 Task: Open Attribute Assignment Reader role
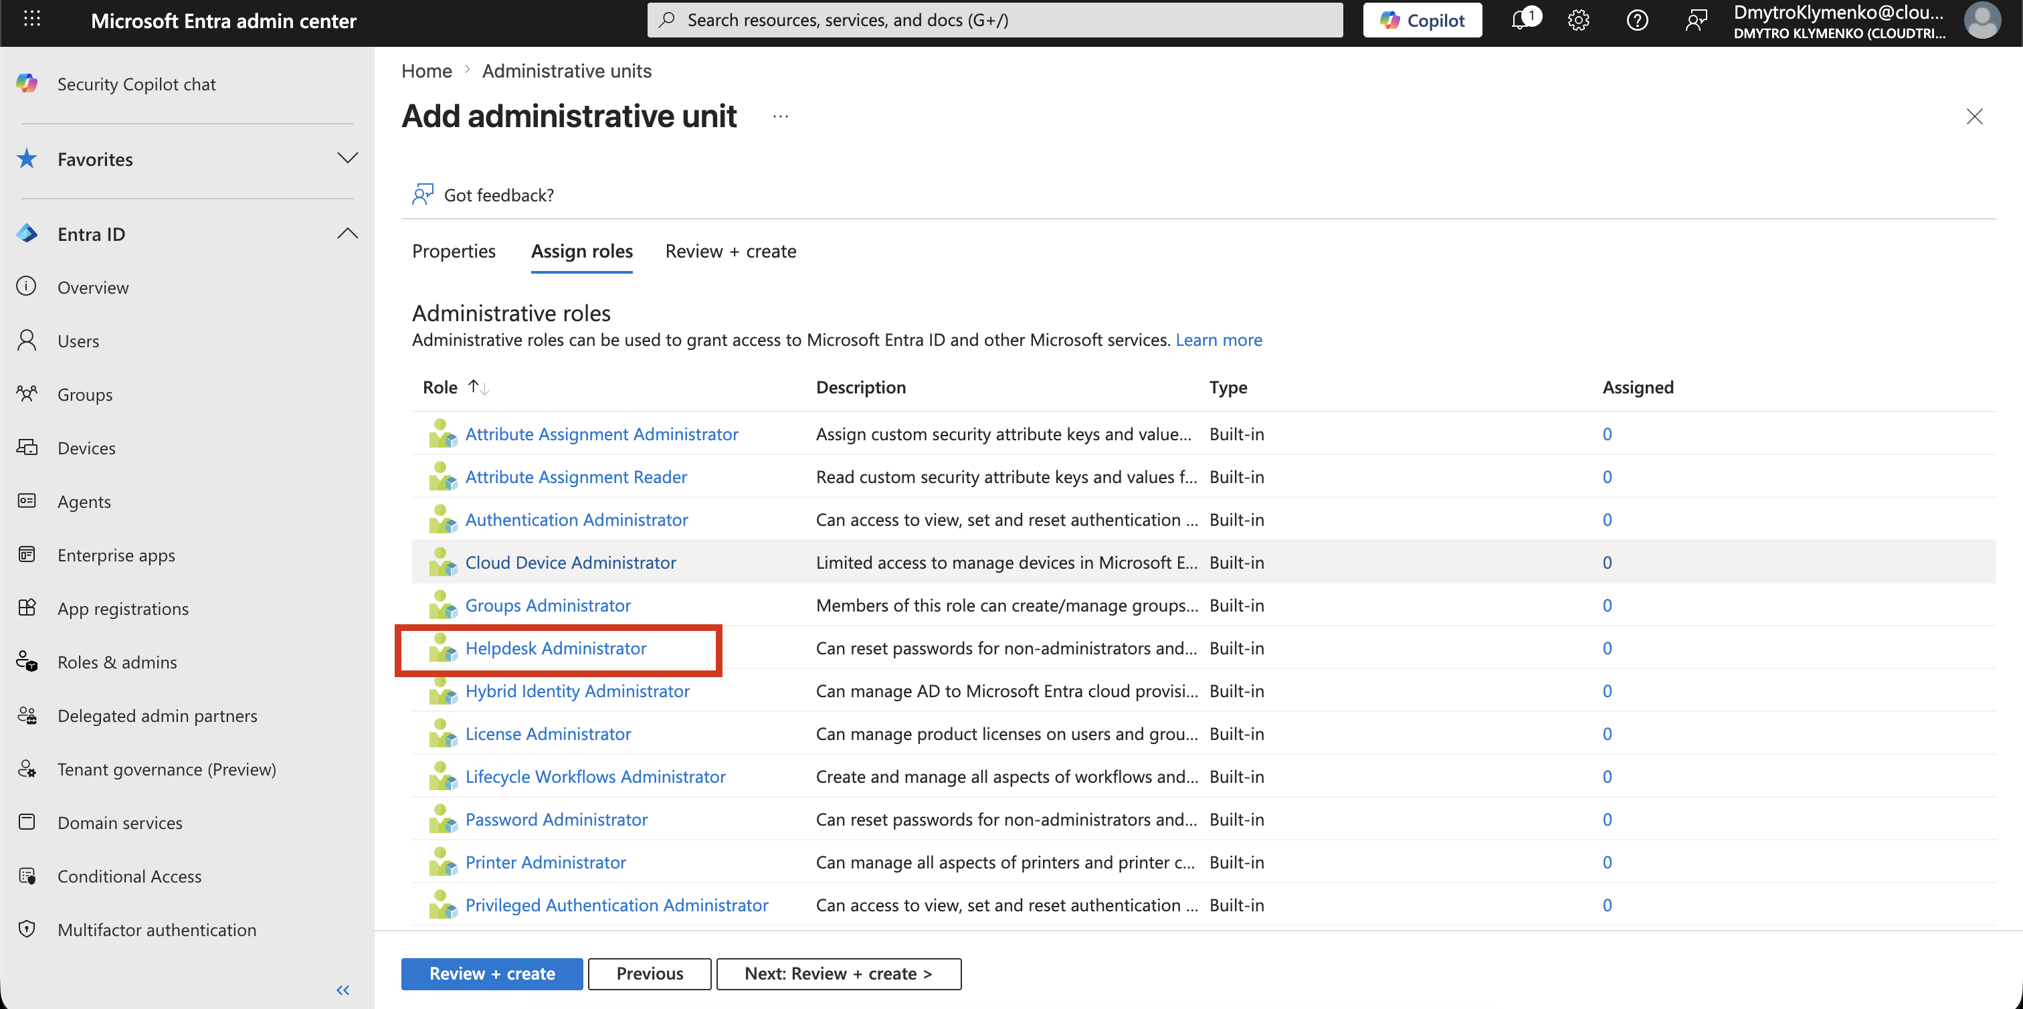(x=575, y=476)
